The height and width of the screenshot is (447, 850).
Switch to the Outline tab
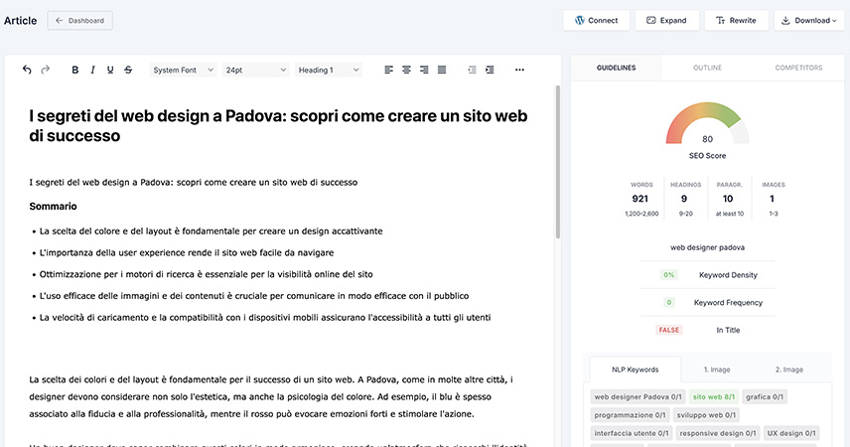click(707, 68)
